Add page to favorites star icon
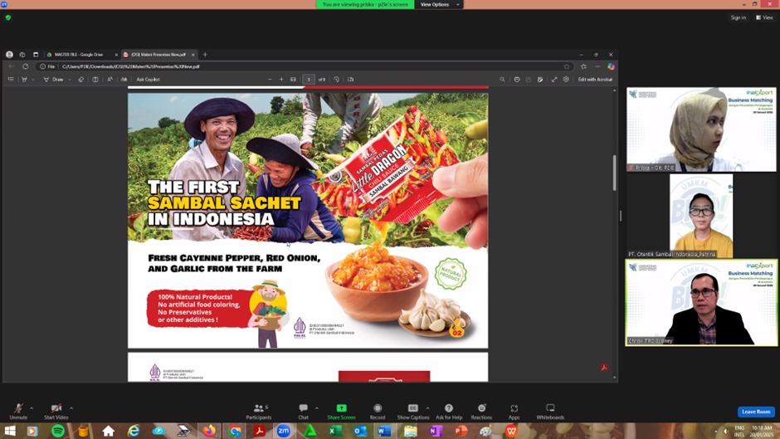The image size is (780, 439). pyautogui.click(x=566, y=66)
